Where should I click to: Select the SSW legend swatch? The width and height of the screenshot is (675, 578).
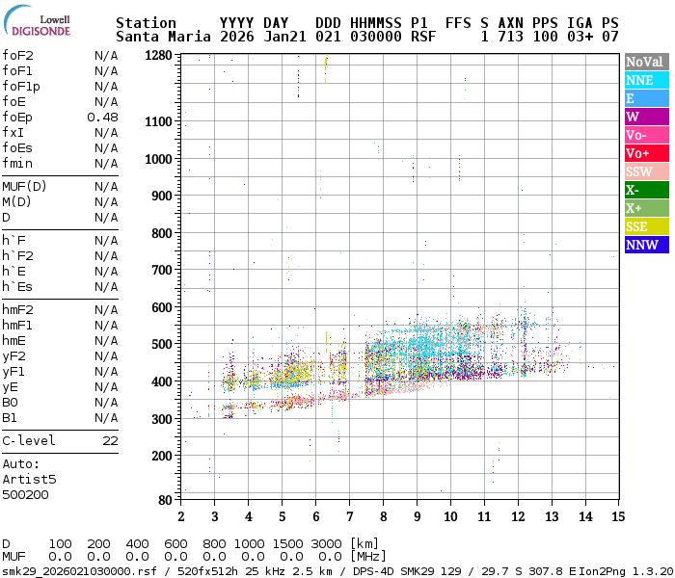click(645, 171)
